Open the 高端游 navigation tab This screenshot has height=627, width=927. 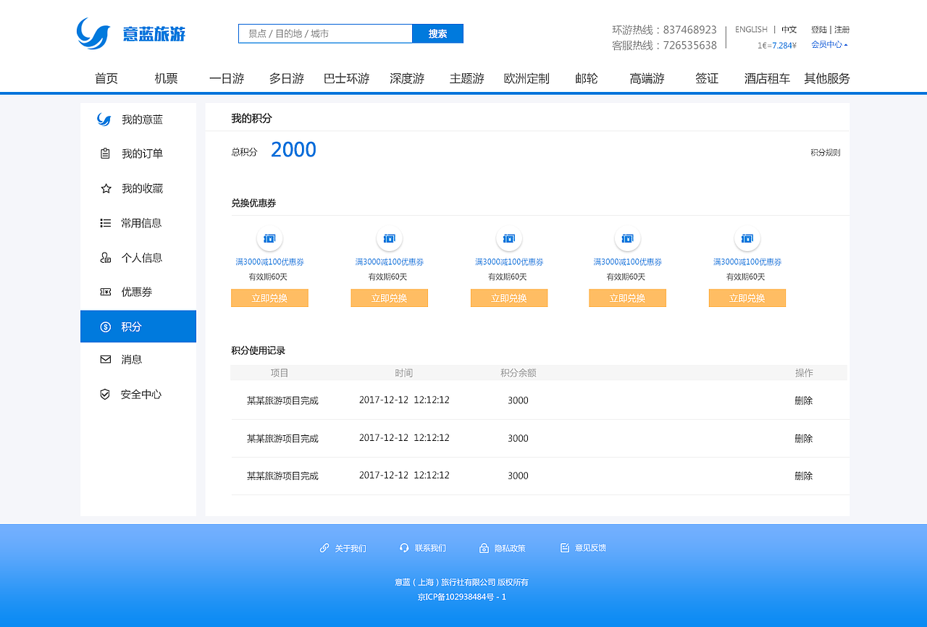(647, 79)
